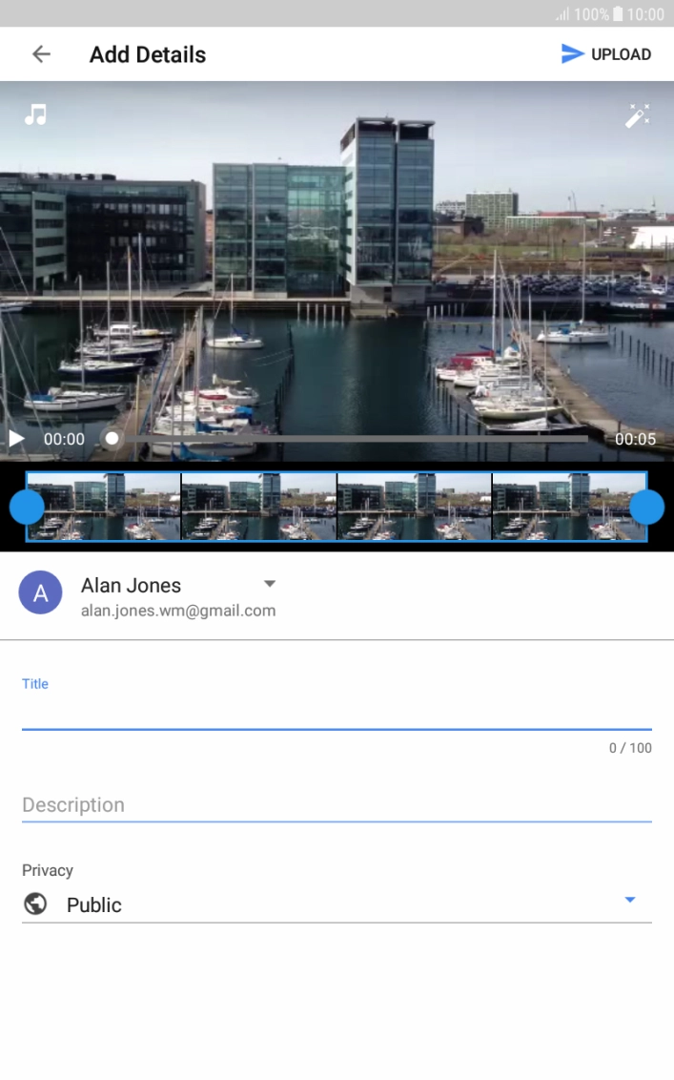
Task: Play the video preview
Action: coord(16,439)
